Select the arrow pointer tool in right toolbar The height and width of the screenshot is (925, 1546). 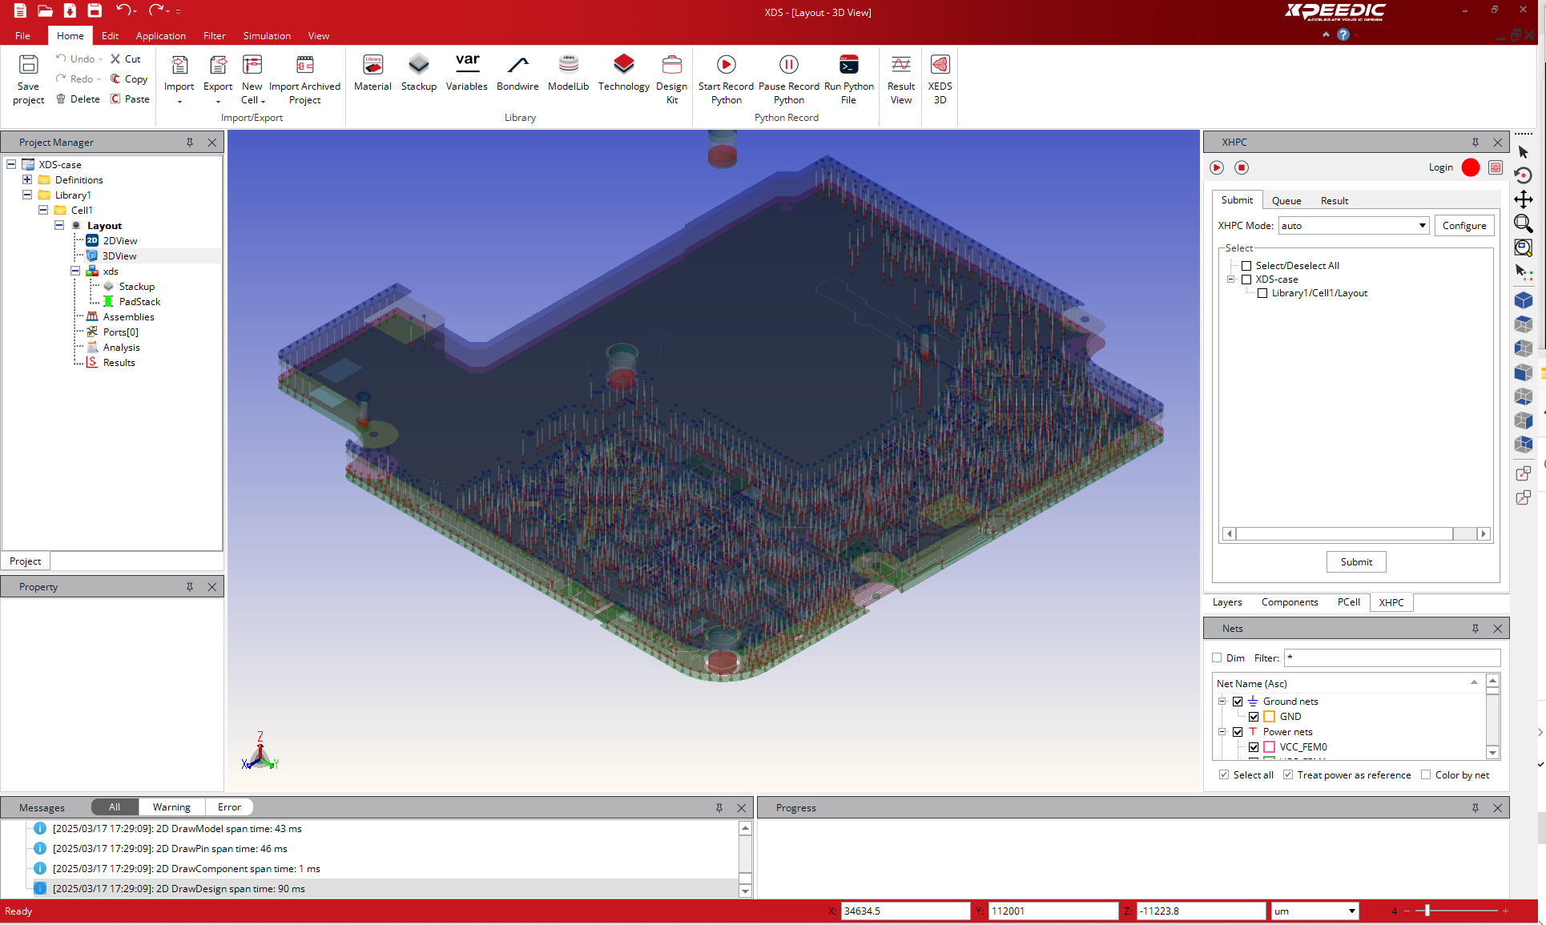[1524, 152]
